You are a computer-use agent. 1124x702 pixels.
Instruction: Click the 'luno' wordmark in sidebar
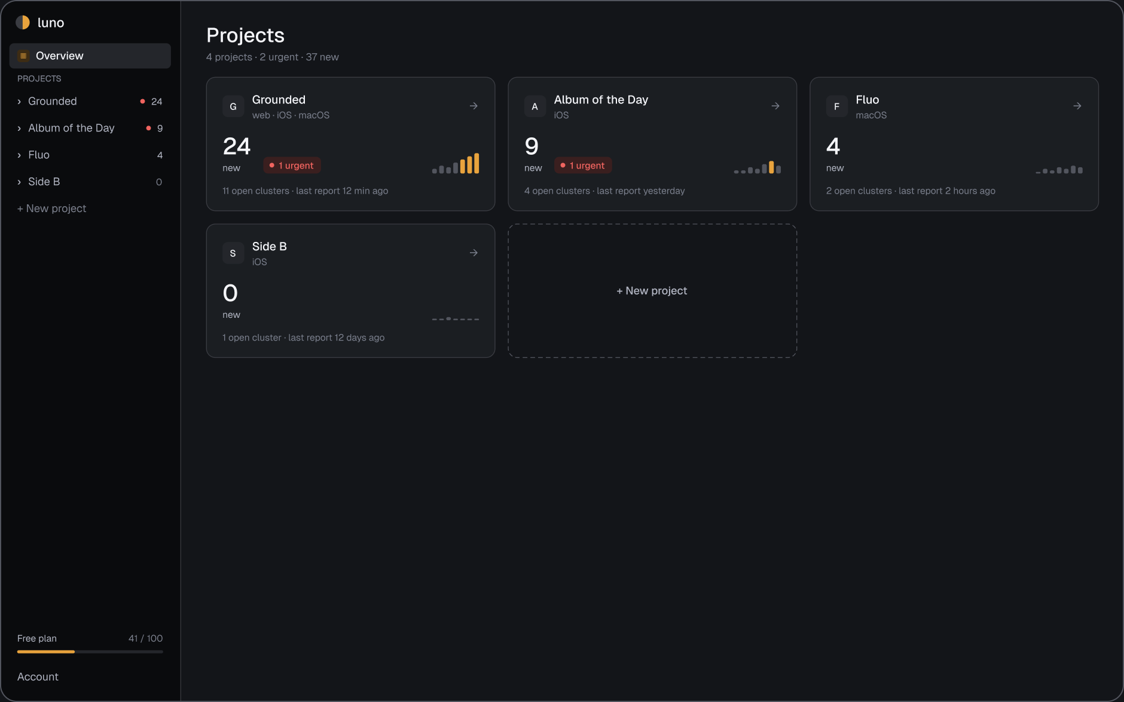pyautogui.click(x=51, y=23)
